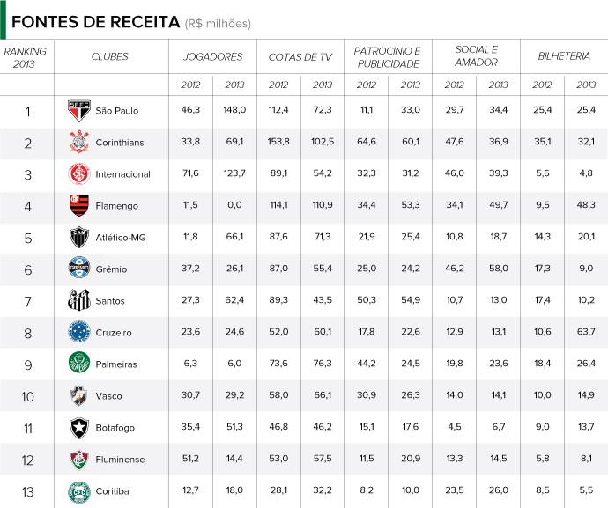Click the Palmeiras club crest
608x508 pixels.
[79, 364]
